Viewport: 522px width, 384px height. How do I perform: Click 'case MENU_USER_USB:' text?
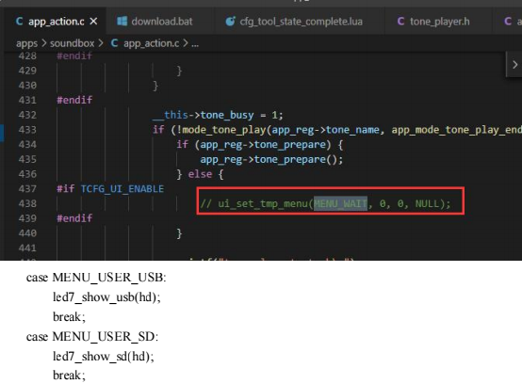96,278
